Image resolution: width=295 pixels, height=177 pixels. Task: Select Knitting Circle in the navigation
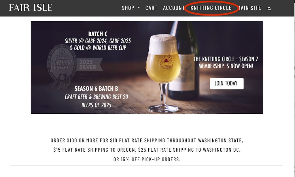click(211, 8)
